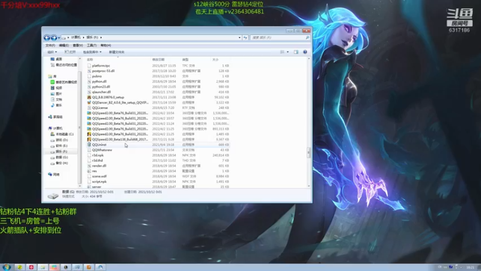Open the 文件(F) menu
The image size is (481, 271).
[x=50, y=46]
